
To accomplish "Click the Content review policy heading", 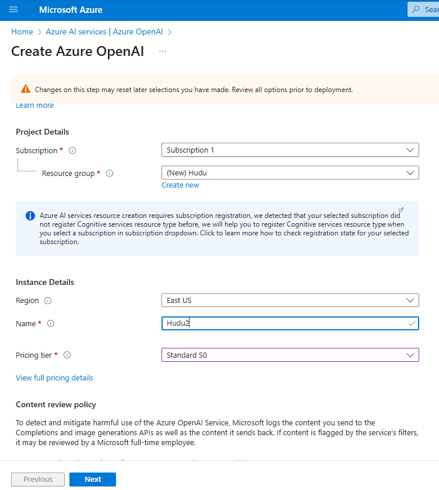I will click(x=56, y=405).
